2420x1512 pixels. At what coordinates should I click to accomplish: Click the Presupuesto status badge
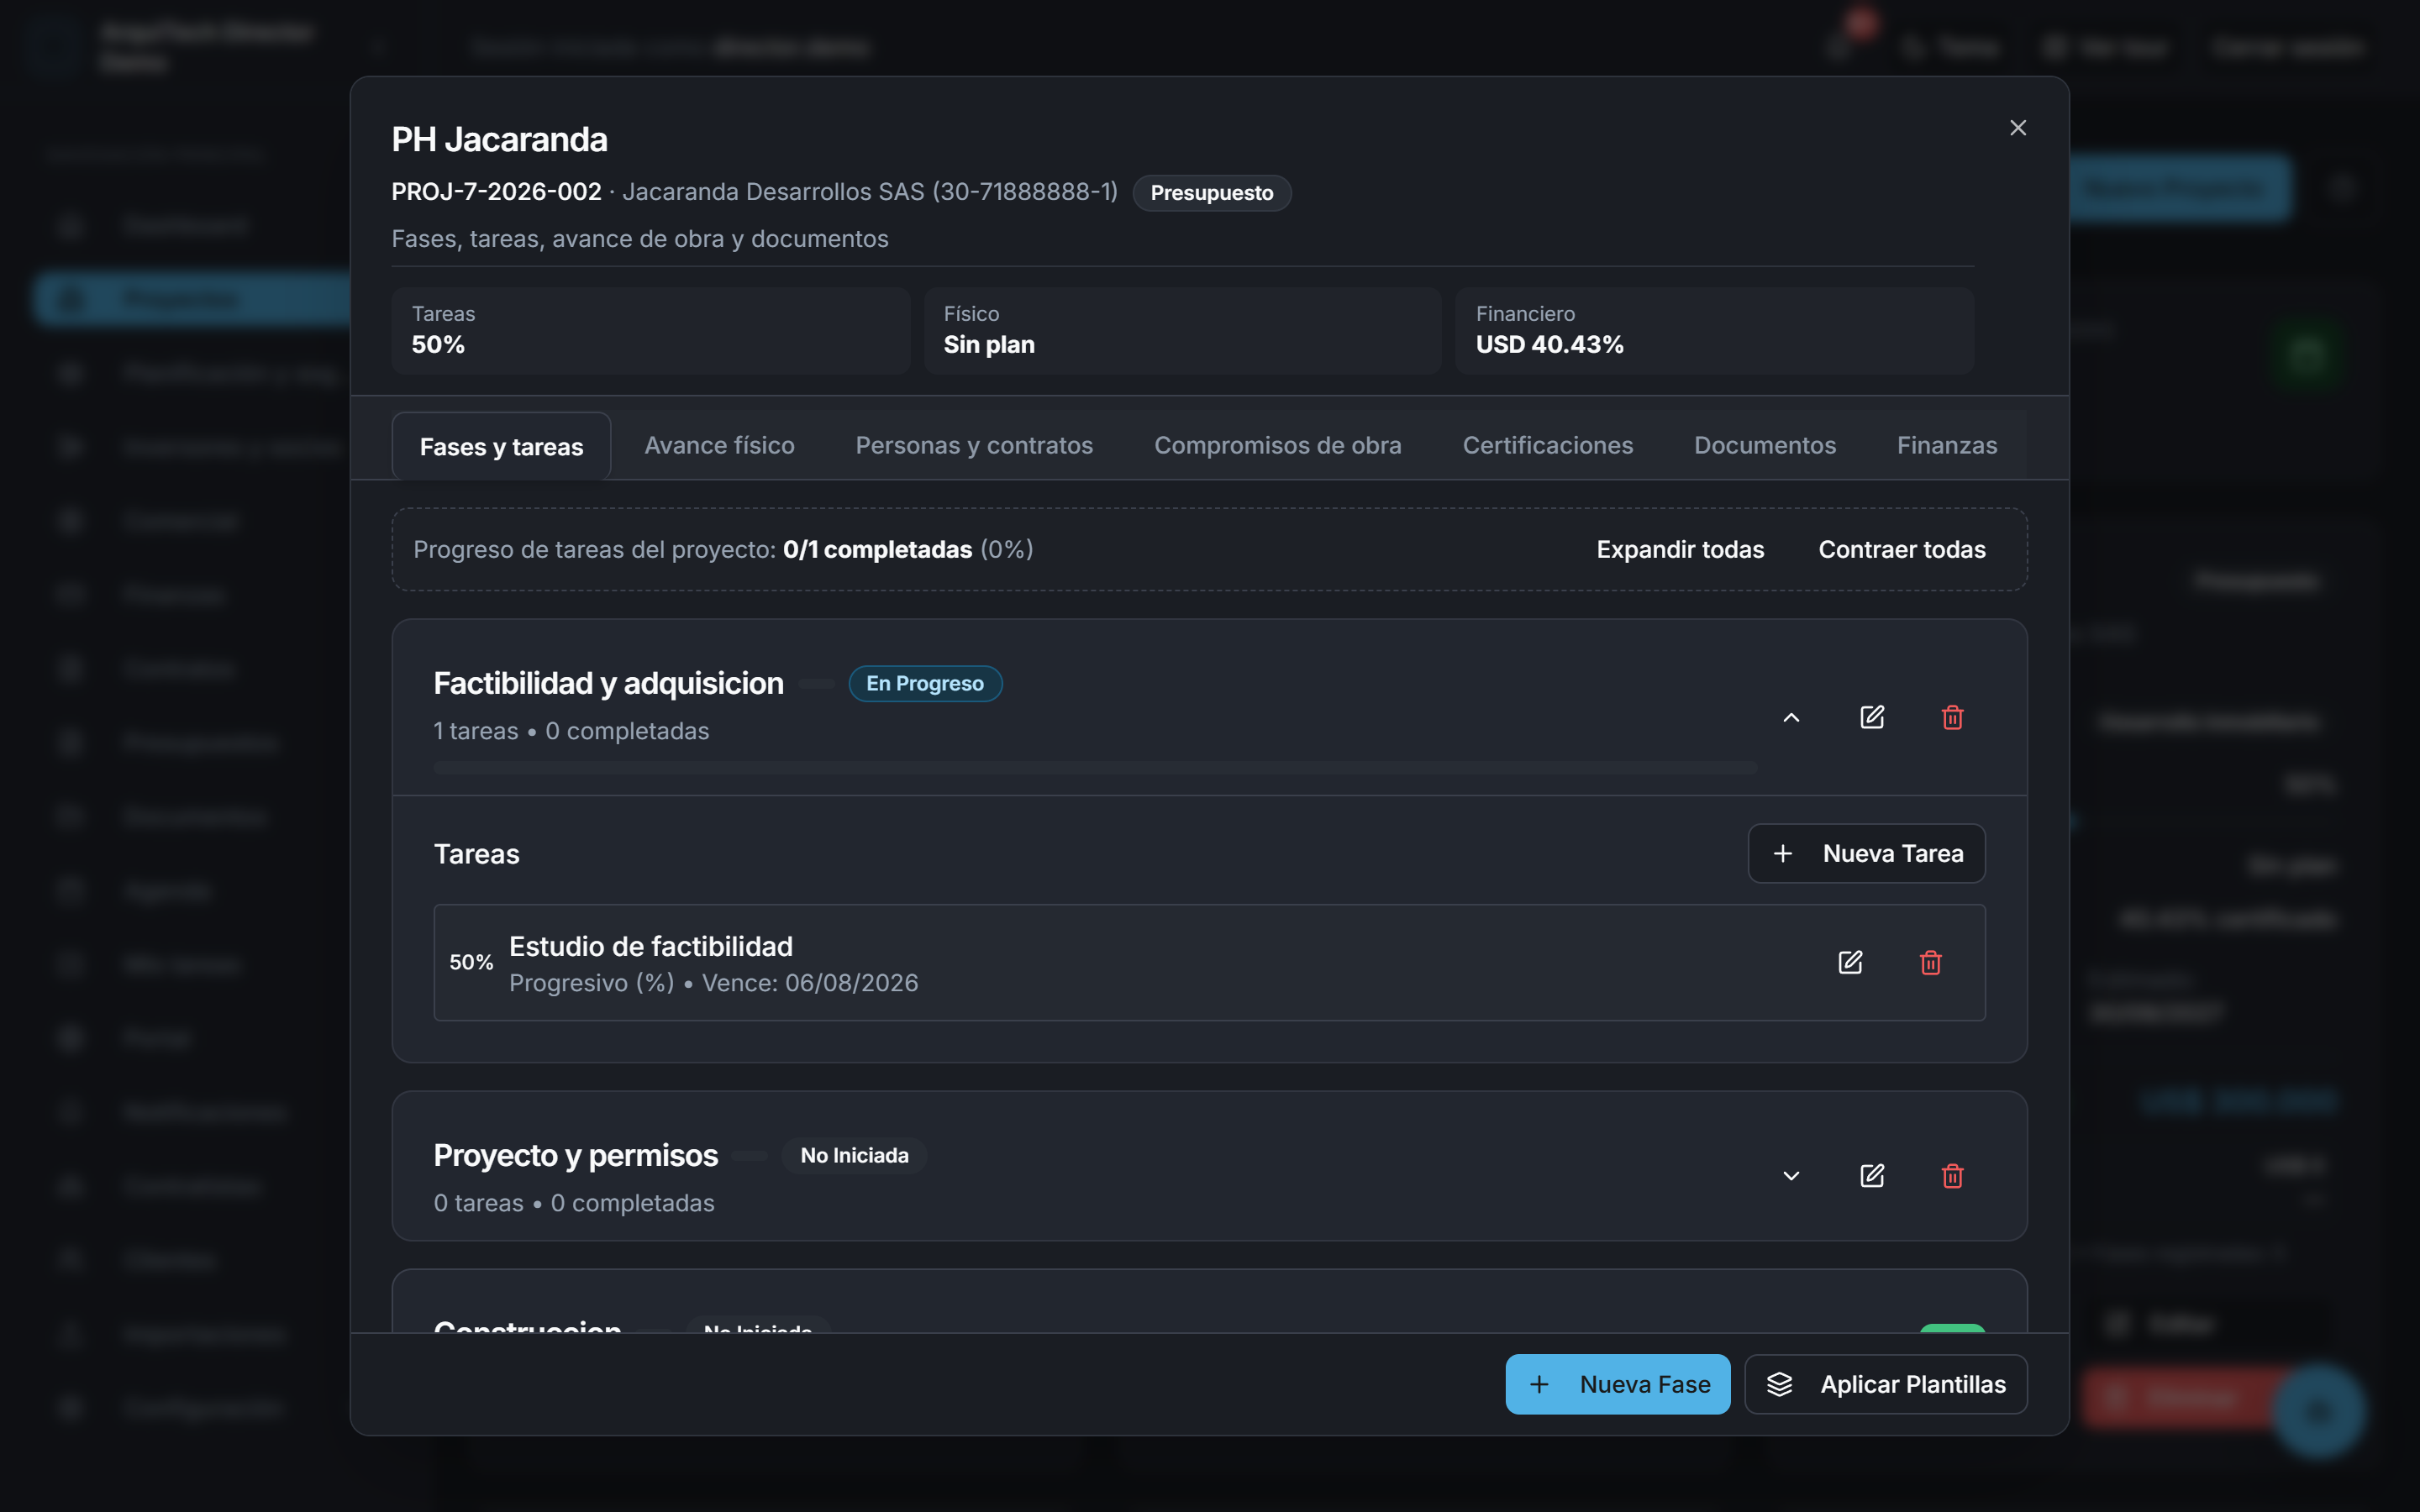click(x=1212, y=193)
